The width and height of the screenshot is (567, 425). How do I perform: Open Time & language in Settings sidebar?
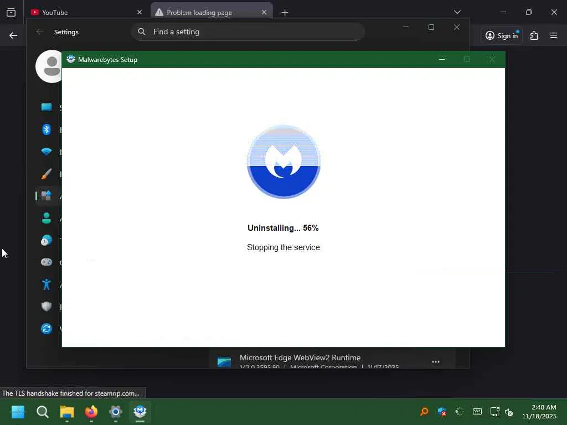(x=47, y=240)
